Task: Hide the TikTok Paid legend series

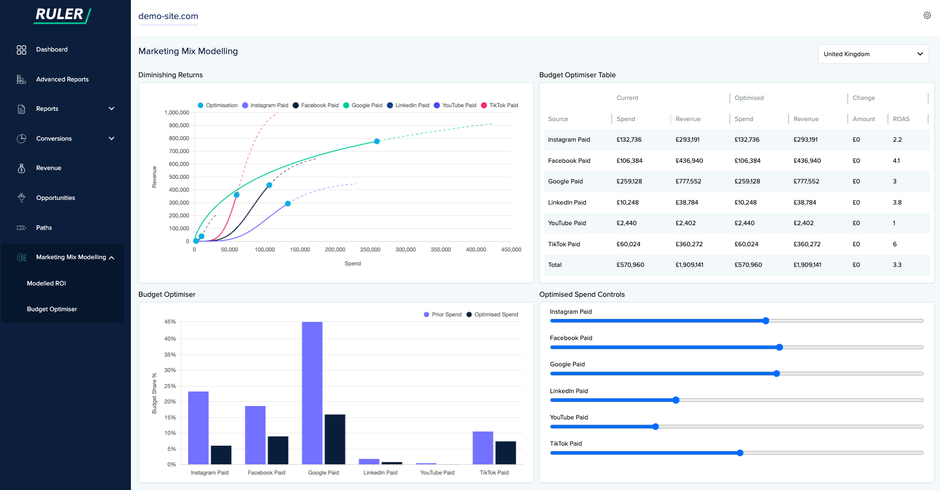Action: [x=499, y=106]
